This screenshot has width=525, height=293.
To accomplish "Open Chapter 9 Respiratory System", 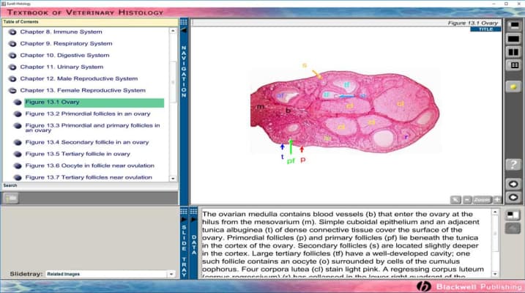I will 65,43.
